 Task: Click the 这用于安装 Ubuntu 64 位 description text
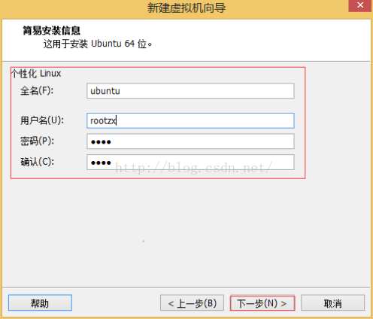click(x=98, y=44)
